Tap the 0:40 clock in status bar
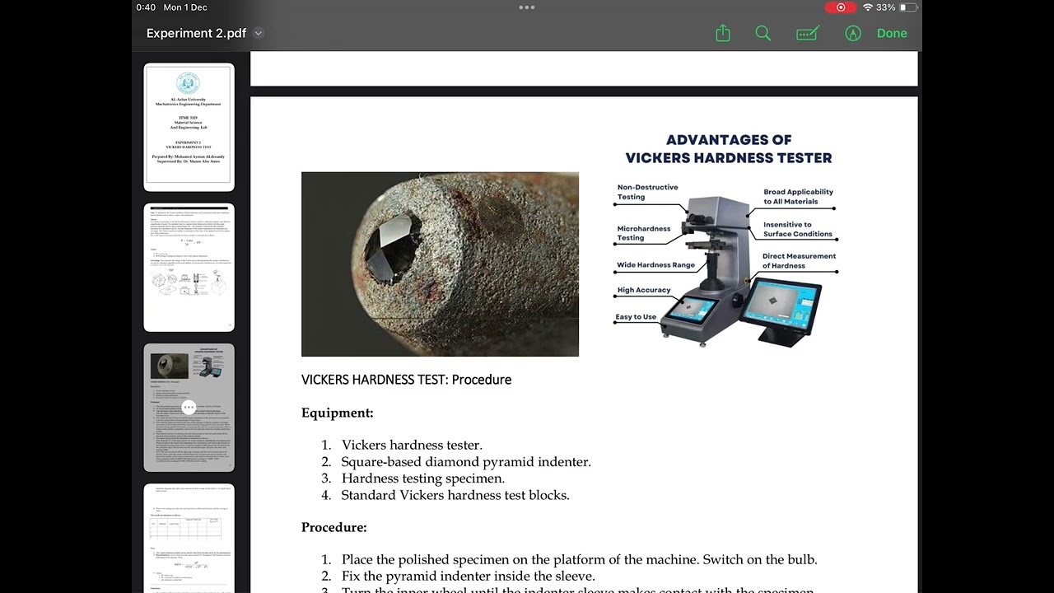Image resolution: width=1054 pixels, height=593 pixels. point(146,7)
